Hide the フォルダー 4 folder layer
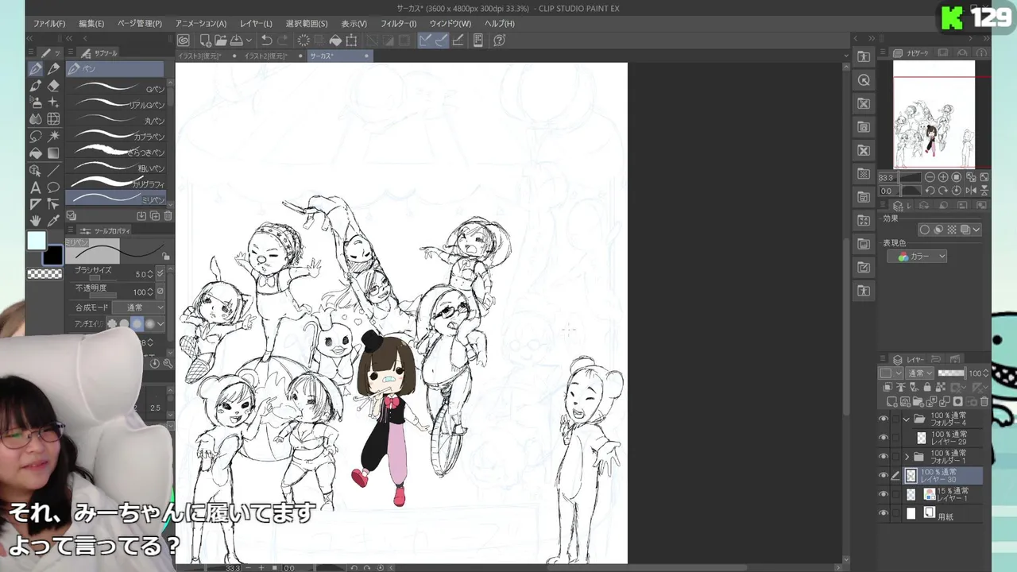This screenshot has width=1017, height=572. coord(884,419)
